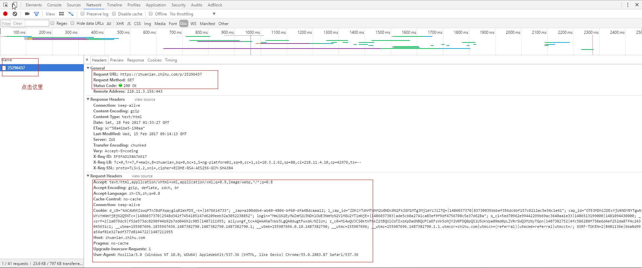Select the XHR filter type

point(120,23)
